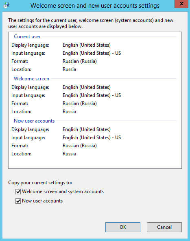Click Current user Display language value
190x241 pixels.
tap(87, 45)
